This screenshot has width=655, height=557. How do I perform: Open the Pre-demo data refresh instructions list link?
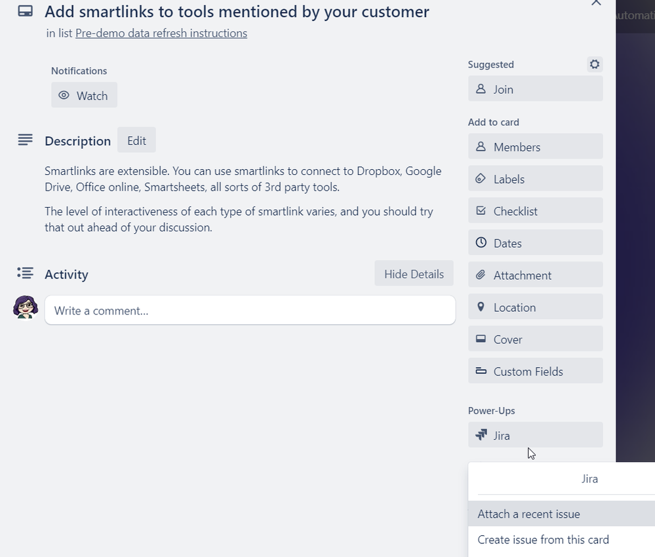click(161, 33)
